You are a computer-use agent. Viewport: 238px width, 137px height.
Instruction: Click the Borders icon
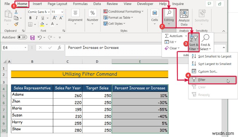point(30,24)
